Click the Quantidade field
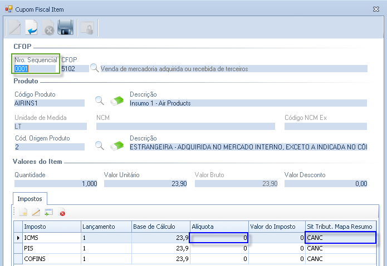 click(56, 183)
